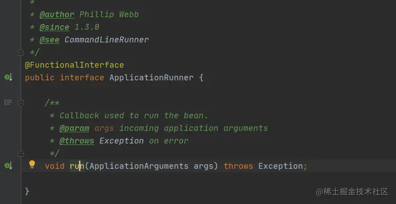Click the @param tag in the method comment
The width and height of the screenshot is (396, 204).
[74, 128]
